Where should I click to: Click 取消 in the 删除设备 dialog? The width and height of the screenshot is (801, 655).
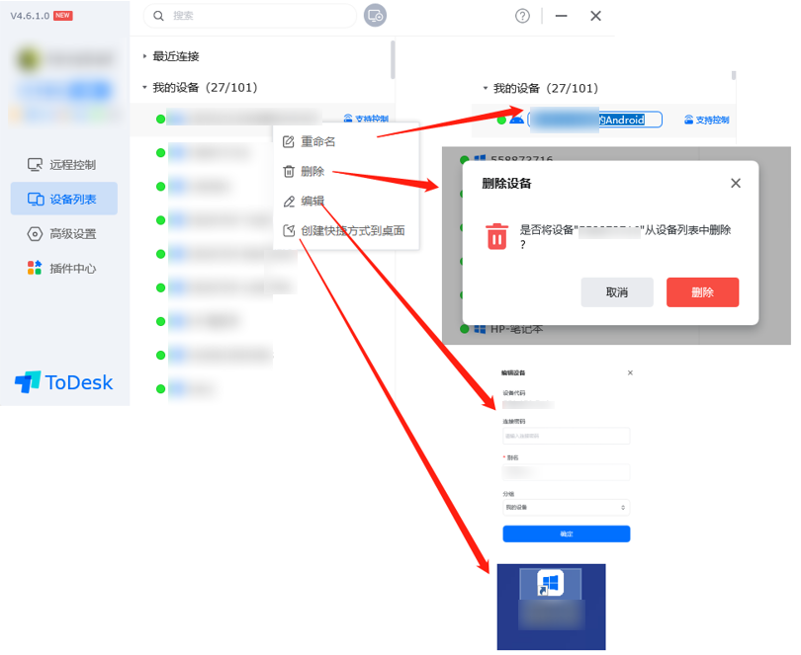coord(617,292)
